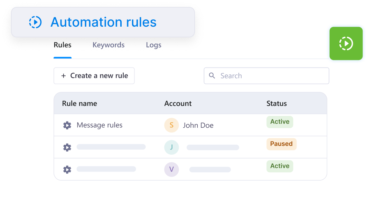The height and width of the screenshot is (199, 367).
Task: Click the gear icon in the Paused row
Action: [67, 147]
